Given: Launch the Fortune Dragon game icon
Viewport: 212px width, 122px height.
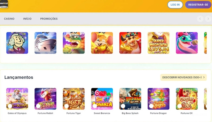Looking at the screenshot, I should tap(158, 99).
